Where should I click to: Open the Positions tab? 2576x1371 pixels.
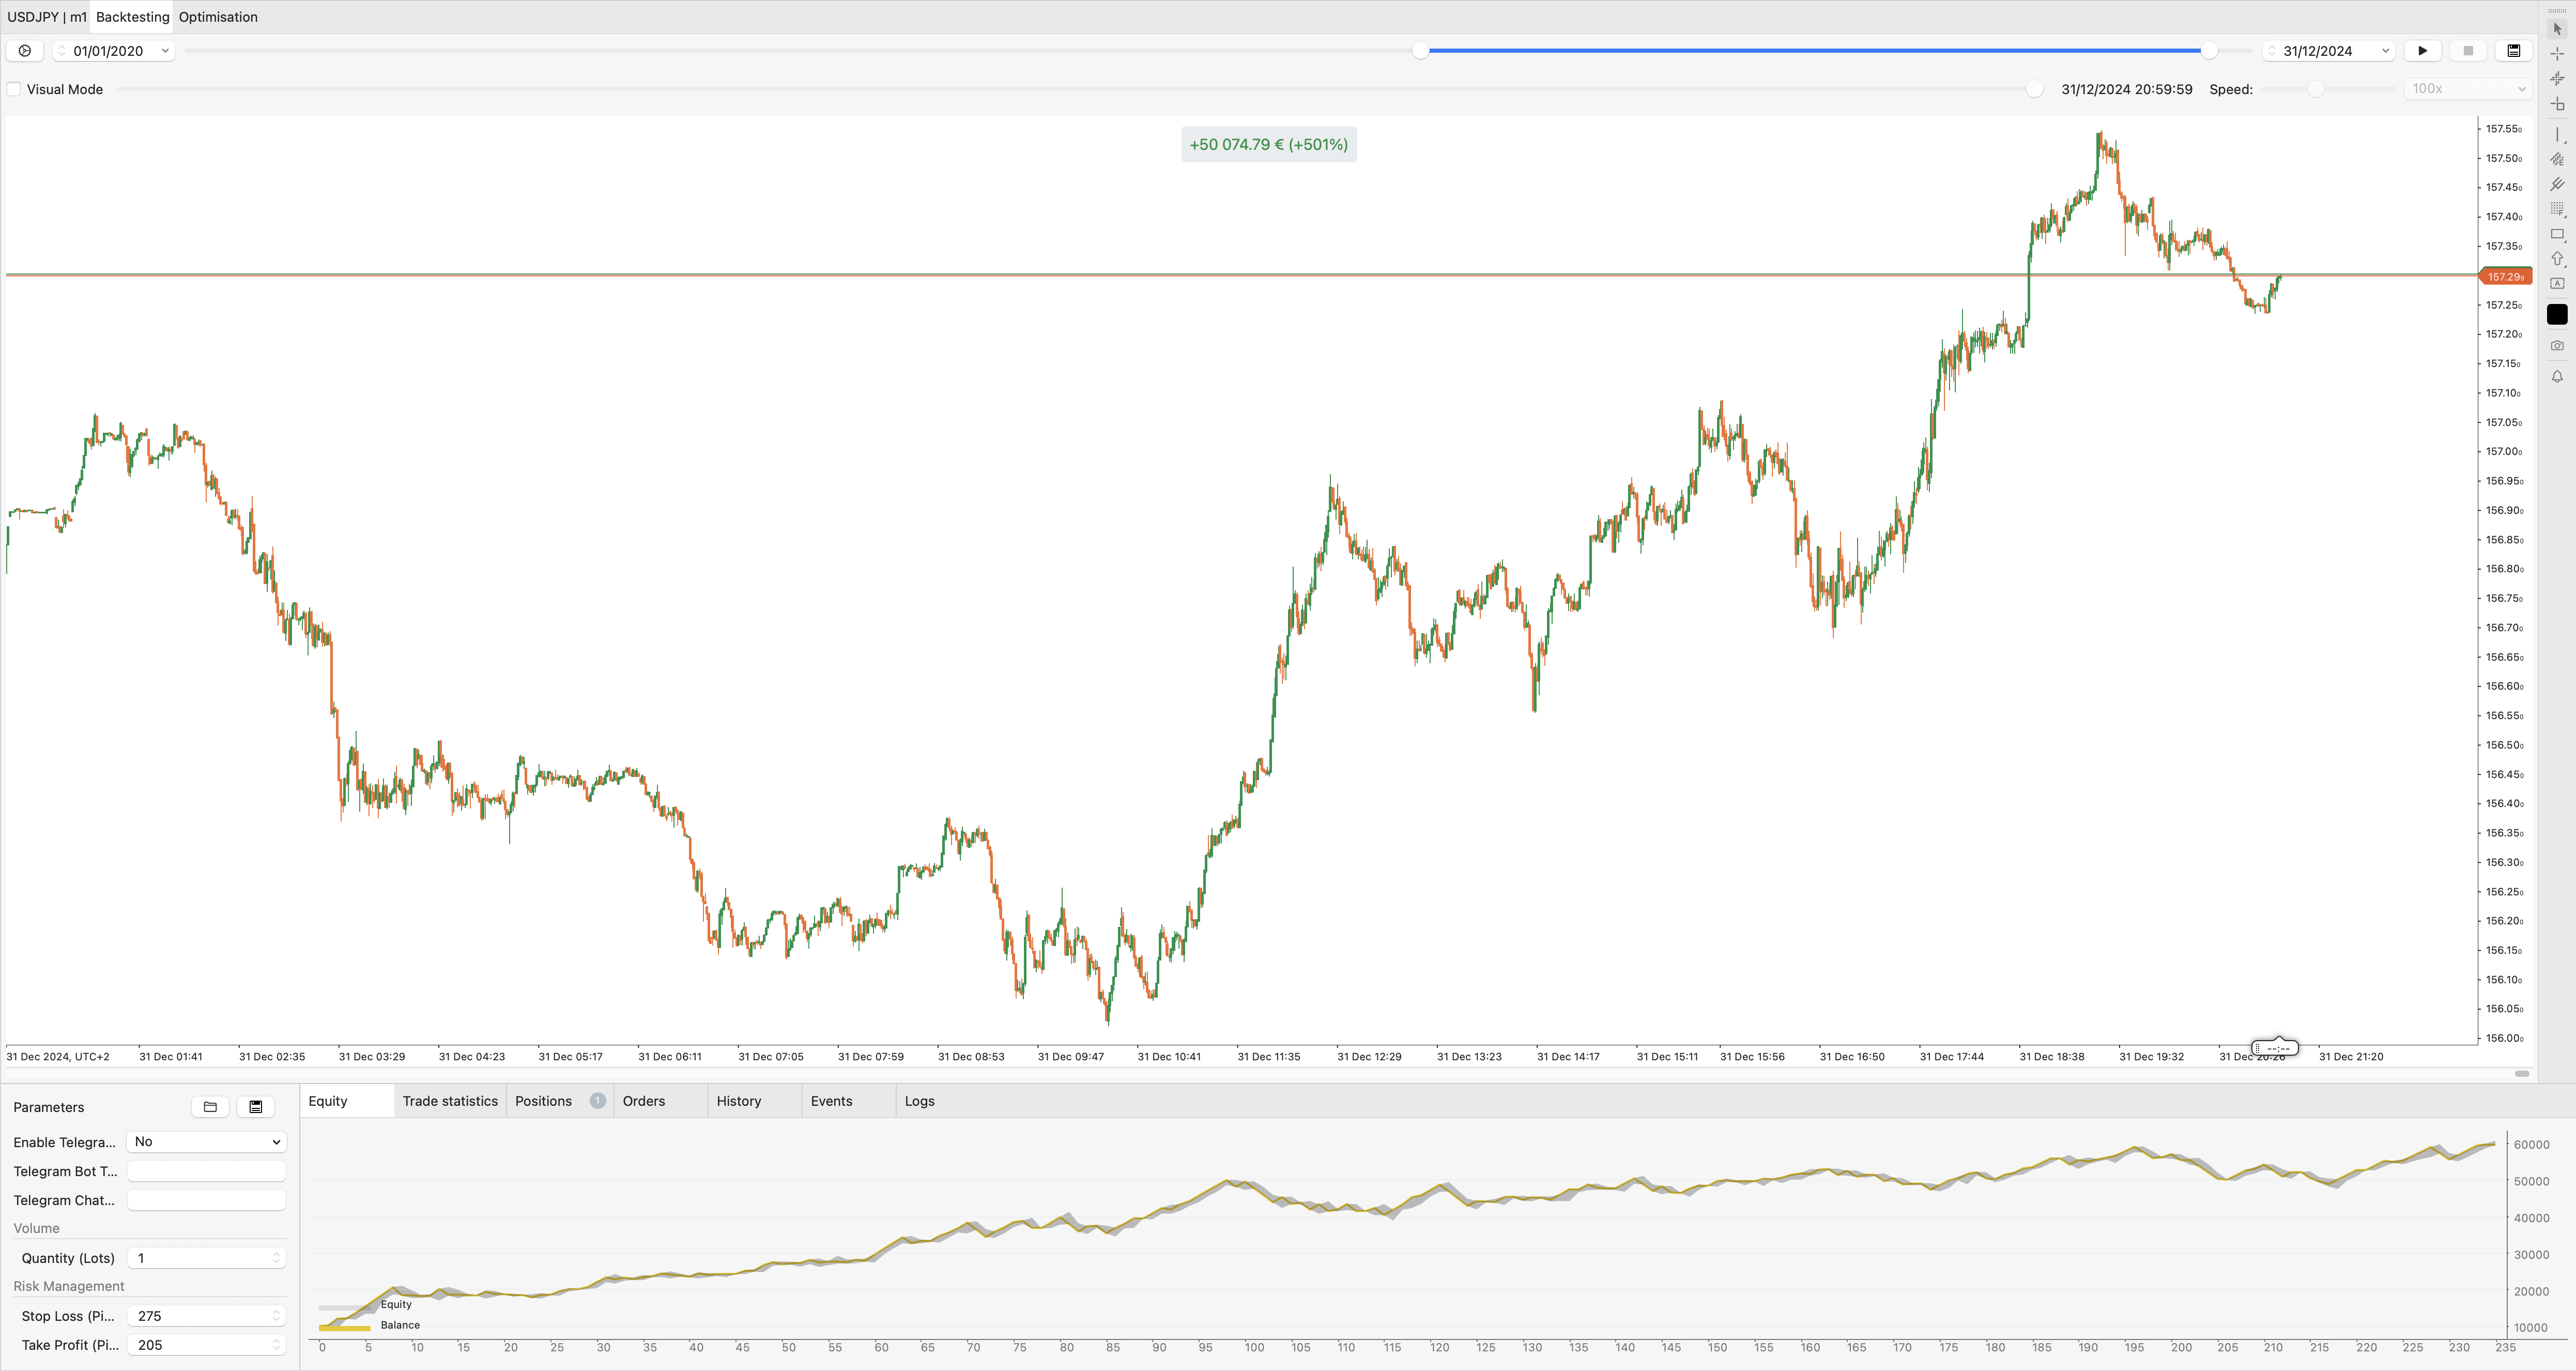coord(560,1101)
